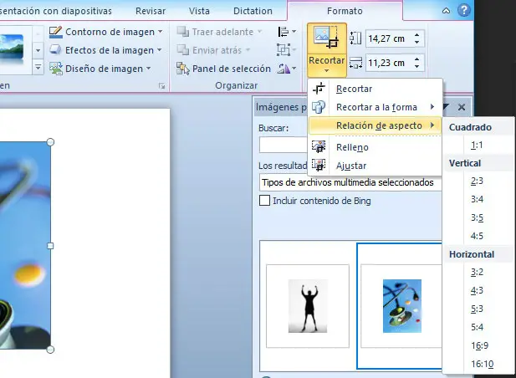
Task: Open Presentación con diapositivas tab
Action: [56, 11]
